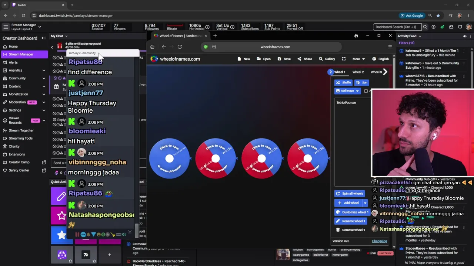
Task: Open the whispers chat bubble icon
Action: 460,27
